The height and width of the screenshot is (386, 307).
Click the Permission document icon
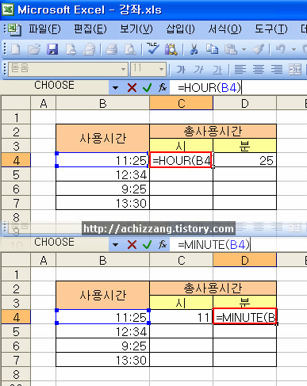71,49
